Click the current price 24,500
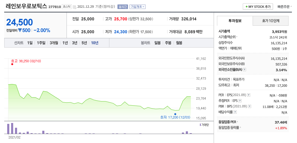The width and height of the screenshot is (297, 143). coord(19,22)
